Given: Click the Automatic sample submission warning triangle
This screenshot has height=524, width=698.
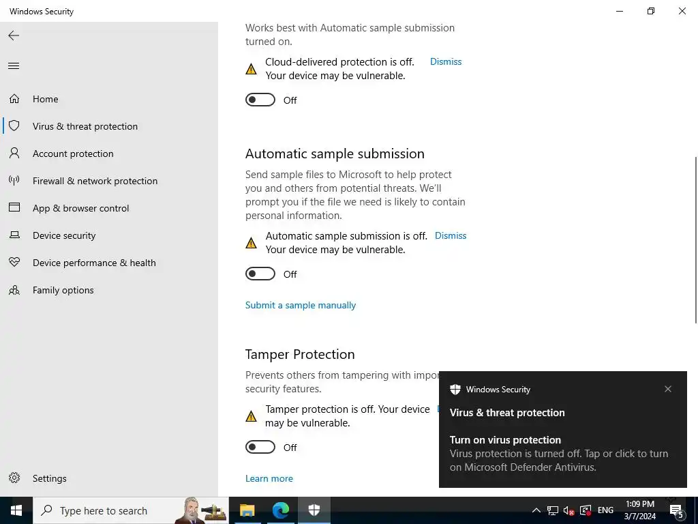Looking at the screenshot, I should click(251, 243).
